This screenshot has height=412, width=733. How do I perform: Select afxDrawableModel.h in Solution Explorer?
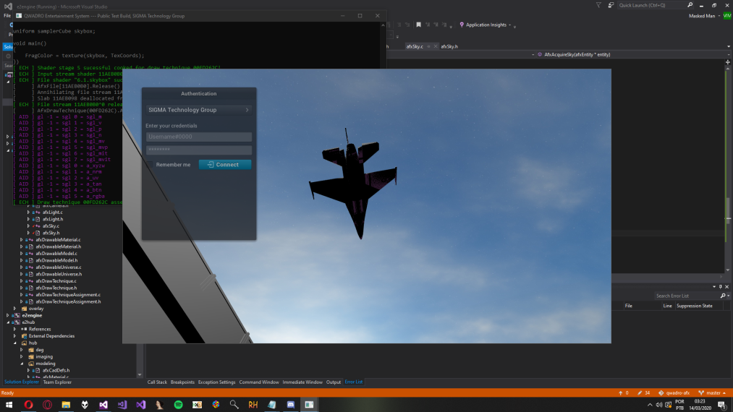click(56, 260)
